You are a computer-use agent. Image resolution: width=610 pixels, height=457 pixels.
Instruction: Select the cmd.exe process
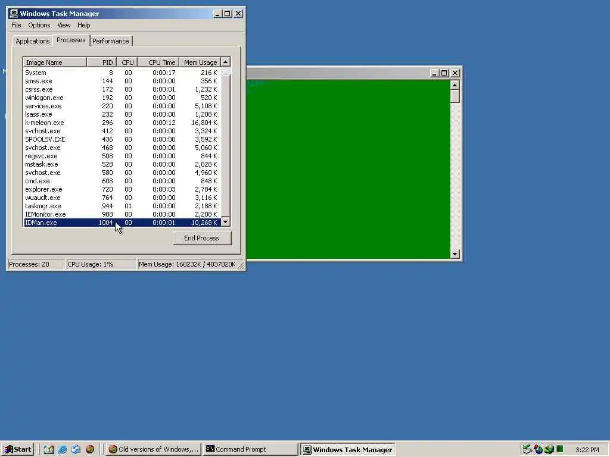coord(122,181)
